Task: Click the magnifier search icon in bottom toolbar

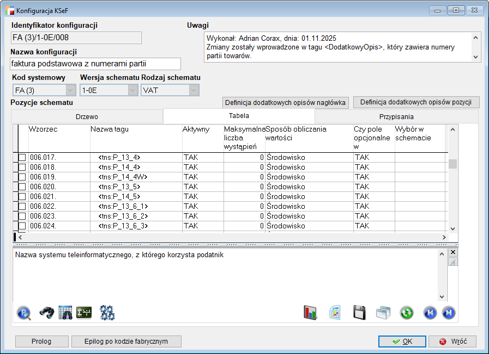Action: click(24, 313)
